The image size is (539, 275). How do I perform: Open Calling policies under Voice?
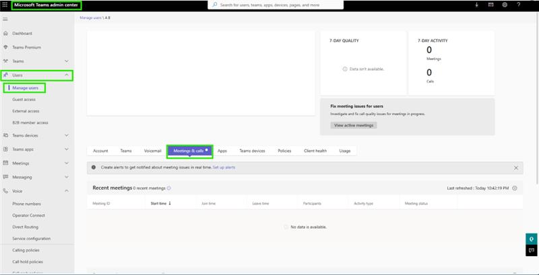click(26, 250)
